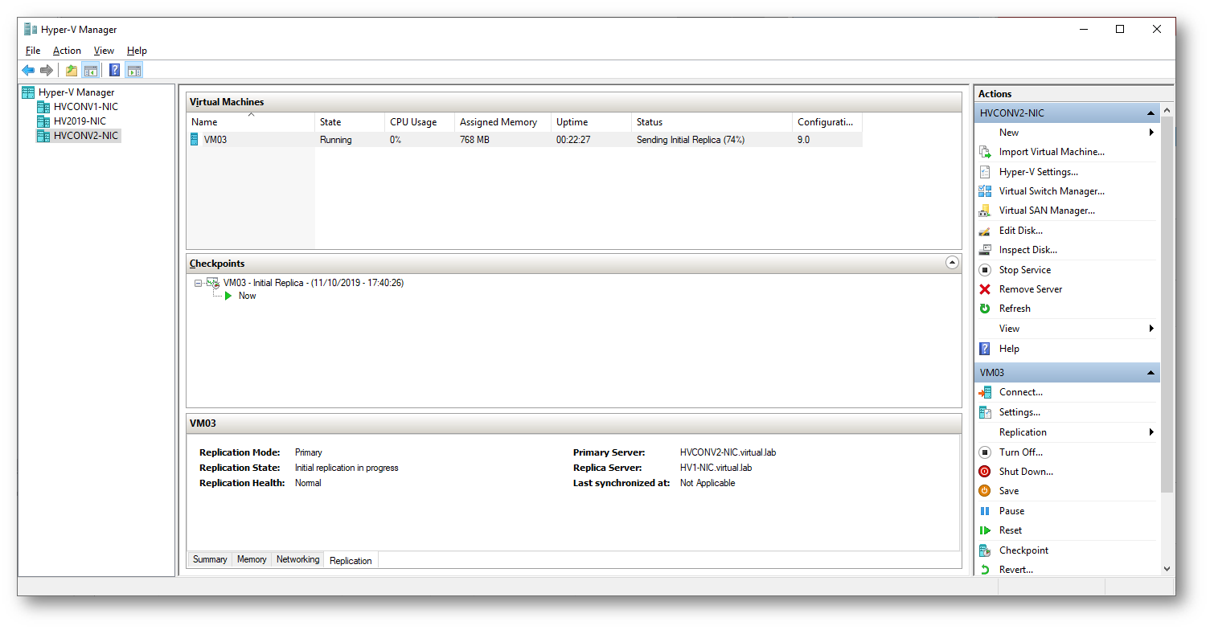Screen dimensions: 1210x630
Task: Click the green Refresh icon
Action: pyautogui.click(x=985, y=309)
